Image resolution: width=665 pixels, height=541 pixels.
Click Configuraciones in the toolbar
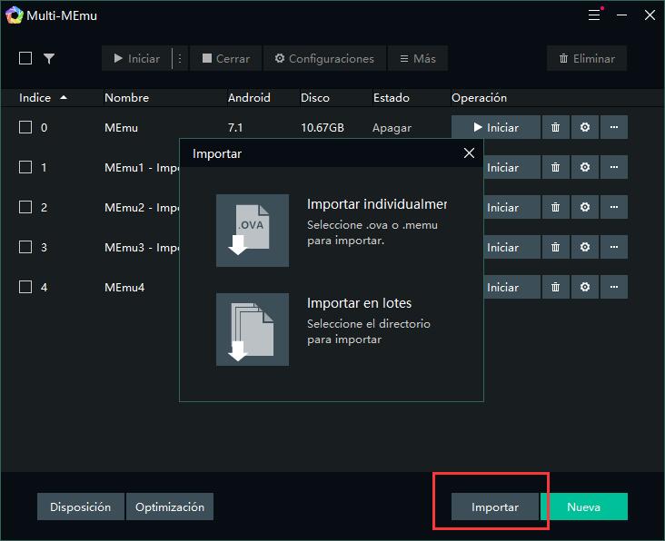tap(324, 58)
